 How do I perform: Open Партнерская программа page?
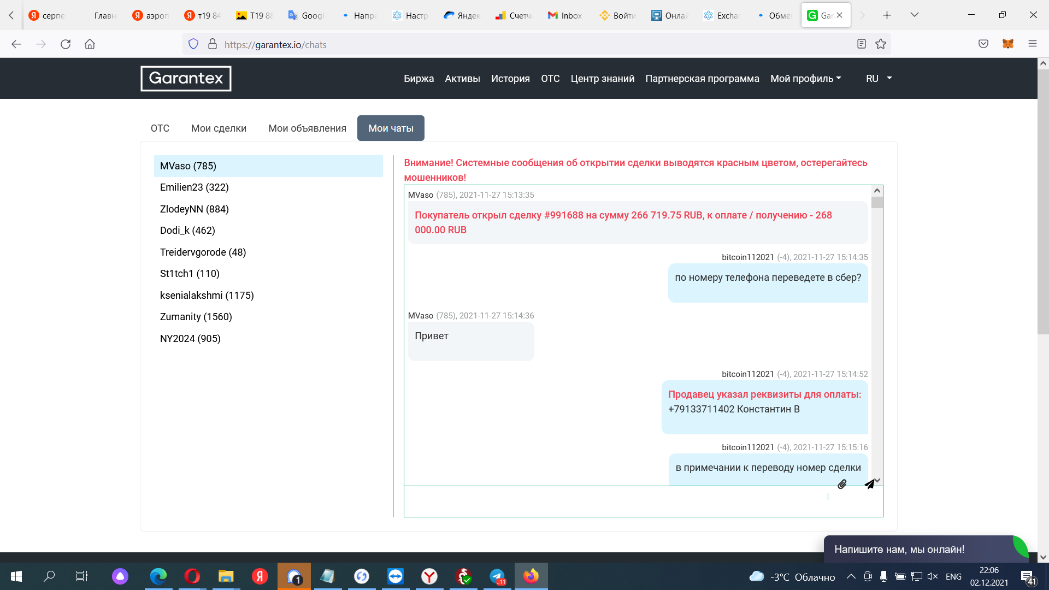pyautogui.click(x=702, y=78)
